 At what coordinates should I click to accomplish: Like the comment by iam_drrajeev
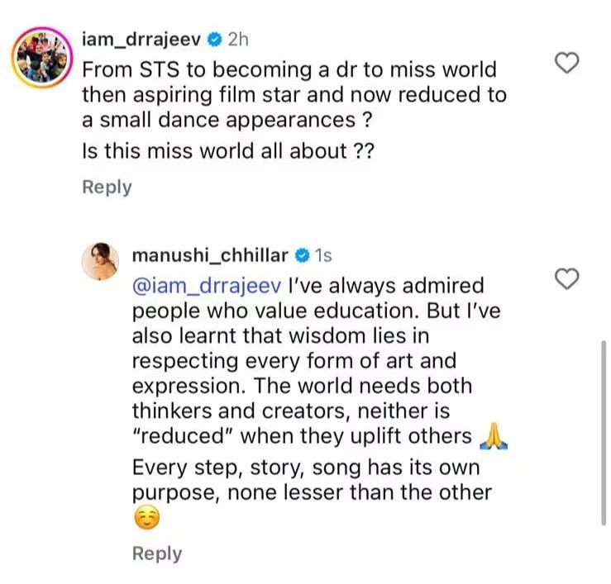click(x=565, y=63)
